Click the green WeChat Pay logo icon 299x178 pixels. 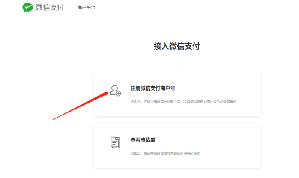click(x=28, y=7)
